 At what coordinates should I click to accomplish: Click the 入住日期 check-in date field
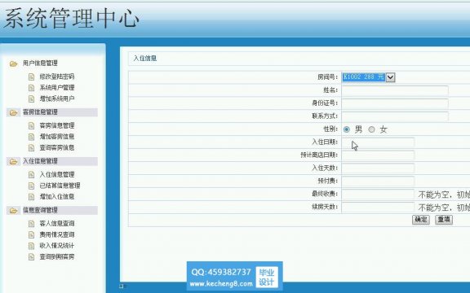point(378,142)
